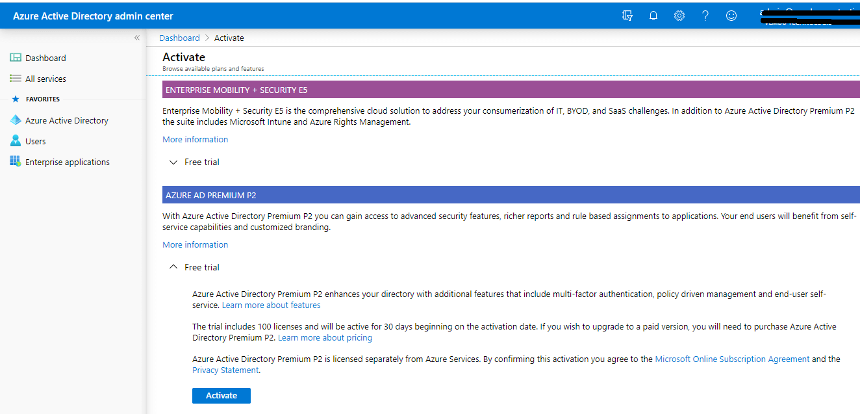The image size is (860, 414).
Task: Click the FAVORITES section label
Action: (43, 99)
